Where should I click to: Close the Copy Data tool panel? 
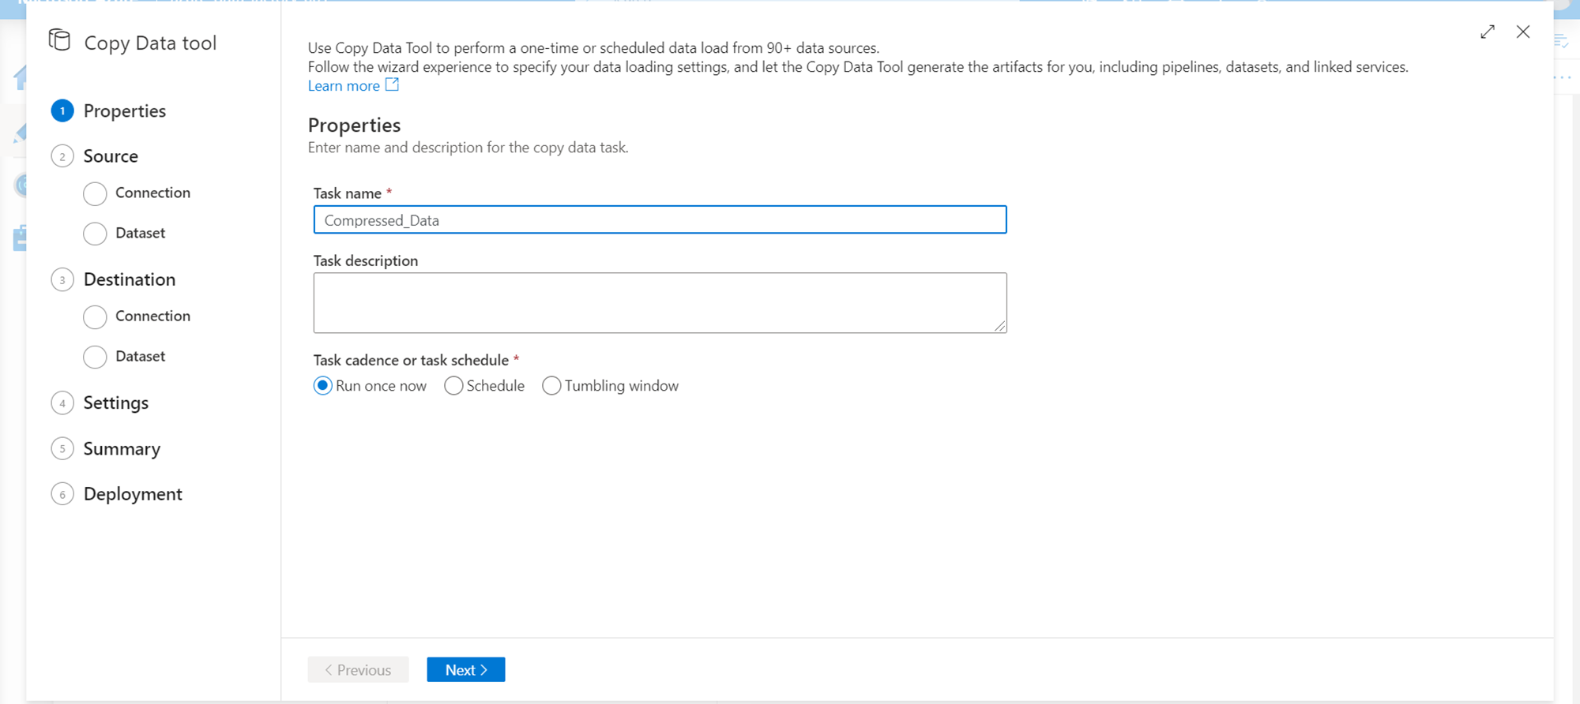coord(1523,32)
